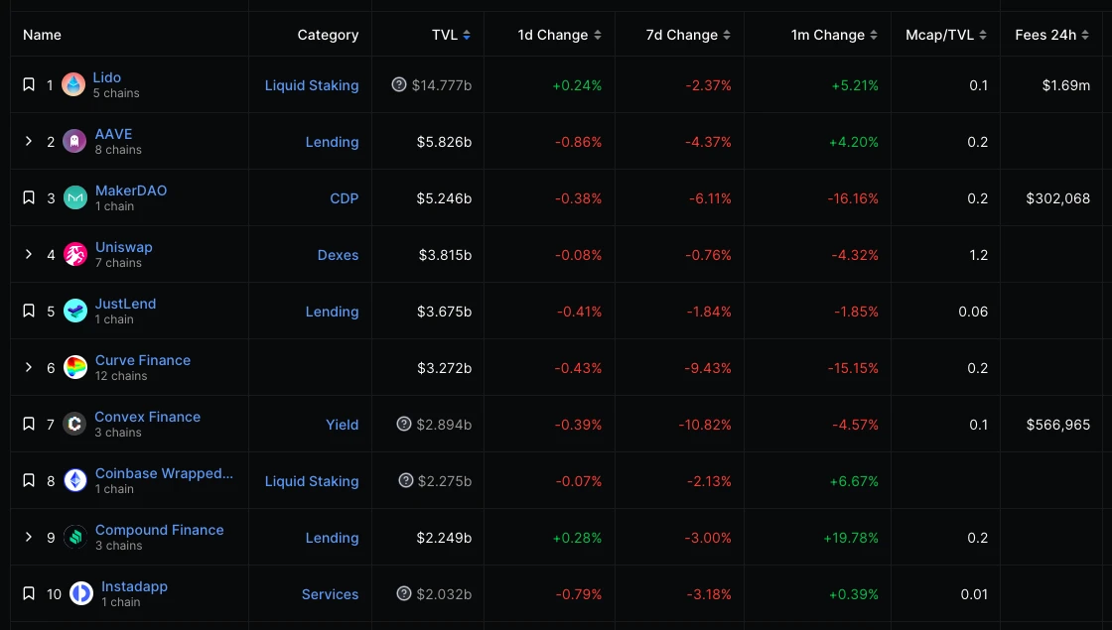Open the Liquid Staking category for Lido
This screenshot has width=1112, height=630.
pos(311,85)
